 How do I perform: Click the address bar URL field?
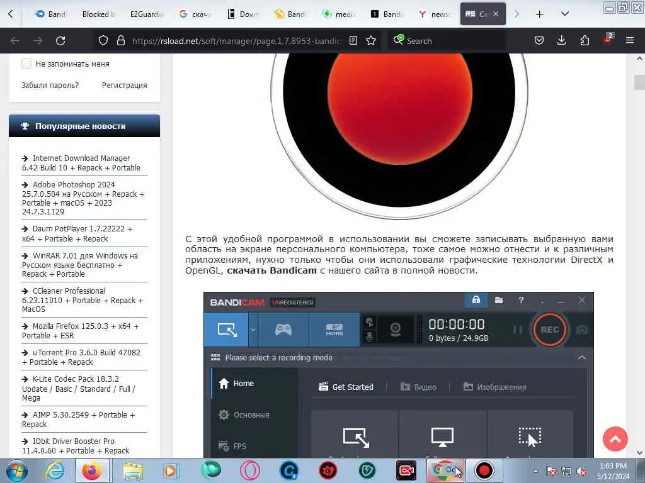pyautogui.click(x=237, y=41)
